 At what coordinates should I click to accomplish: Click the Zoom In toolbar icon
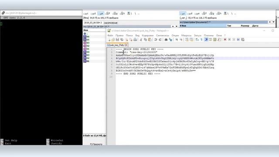(x=176, y=40)
